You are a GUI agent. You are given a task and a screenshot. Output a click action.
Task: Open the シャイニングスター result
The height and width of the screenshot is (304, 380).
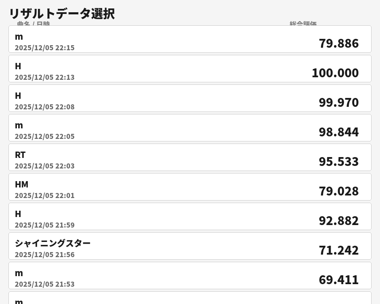click(x=190, y=246)
